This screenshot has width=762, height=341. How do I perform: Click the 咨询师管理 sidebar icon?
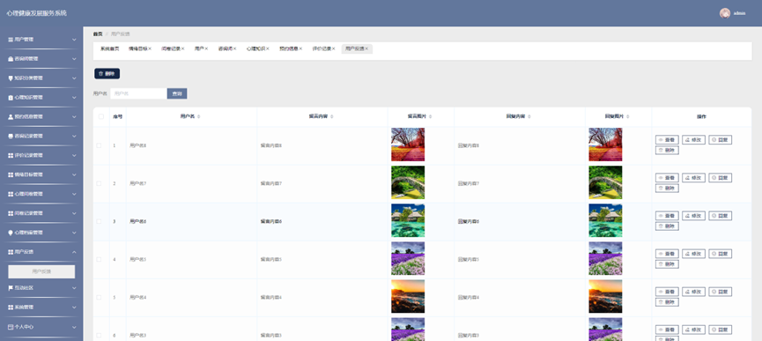click(x=11, y=59)
